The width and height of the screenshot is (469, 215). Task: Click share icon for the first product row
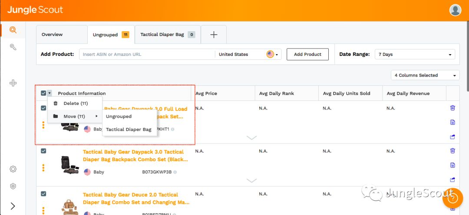pos(452,137)
